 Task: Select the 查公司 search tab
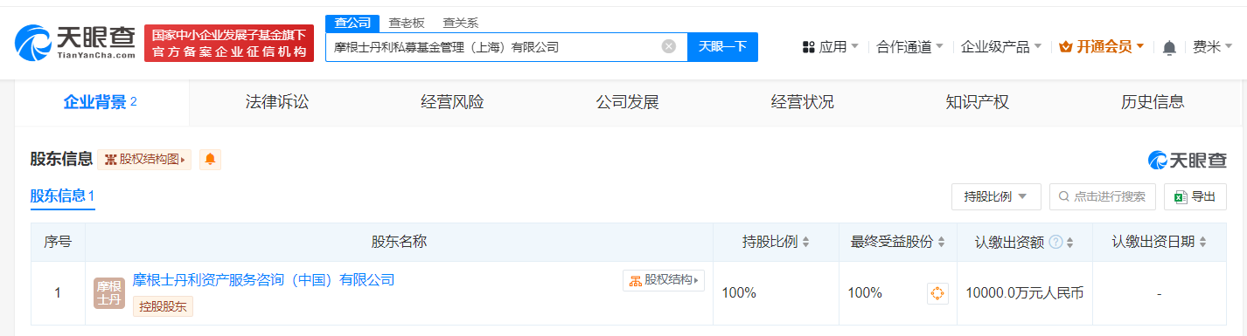pyautogui.click(x=352, y=23)
